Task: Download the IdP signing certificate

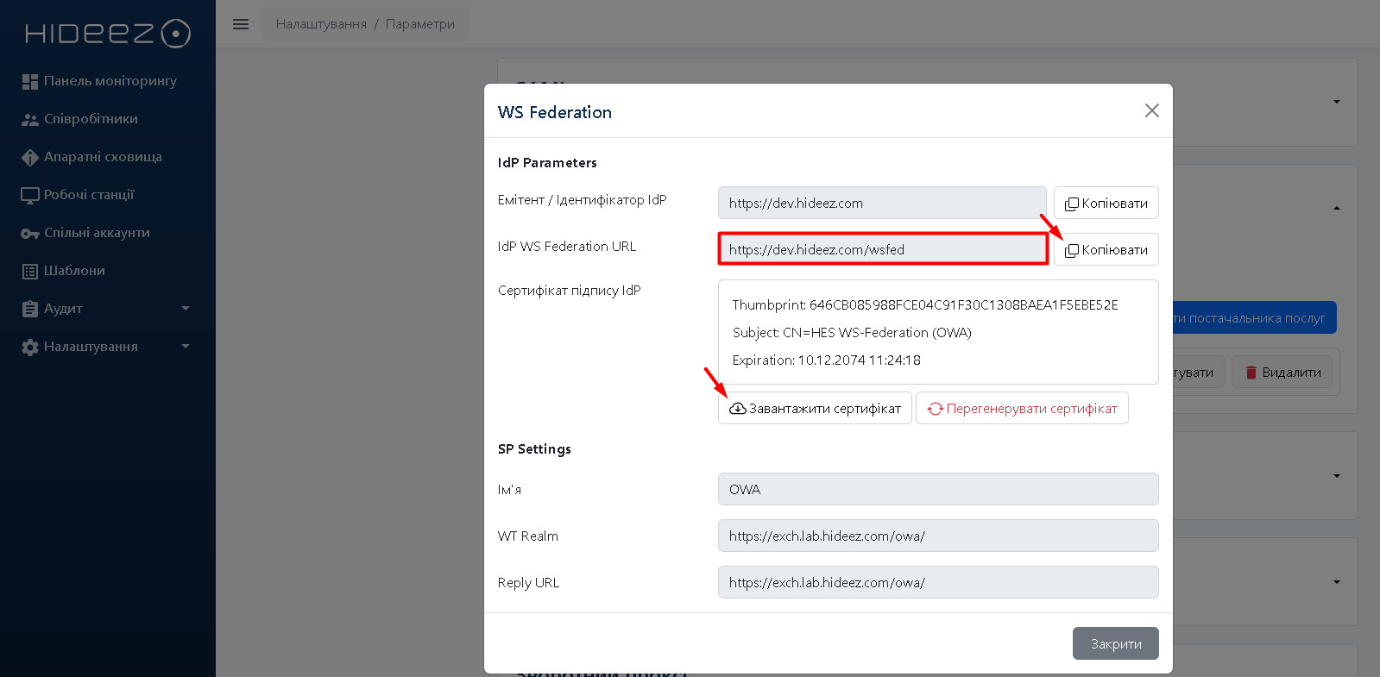Action: click(814, 409)
